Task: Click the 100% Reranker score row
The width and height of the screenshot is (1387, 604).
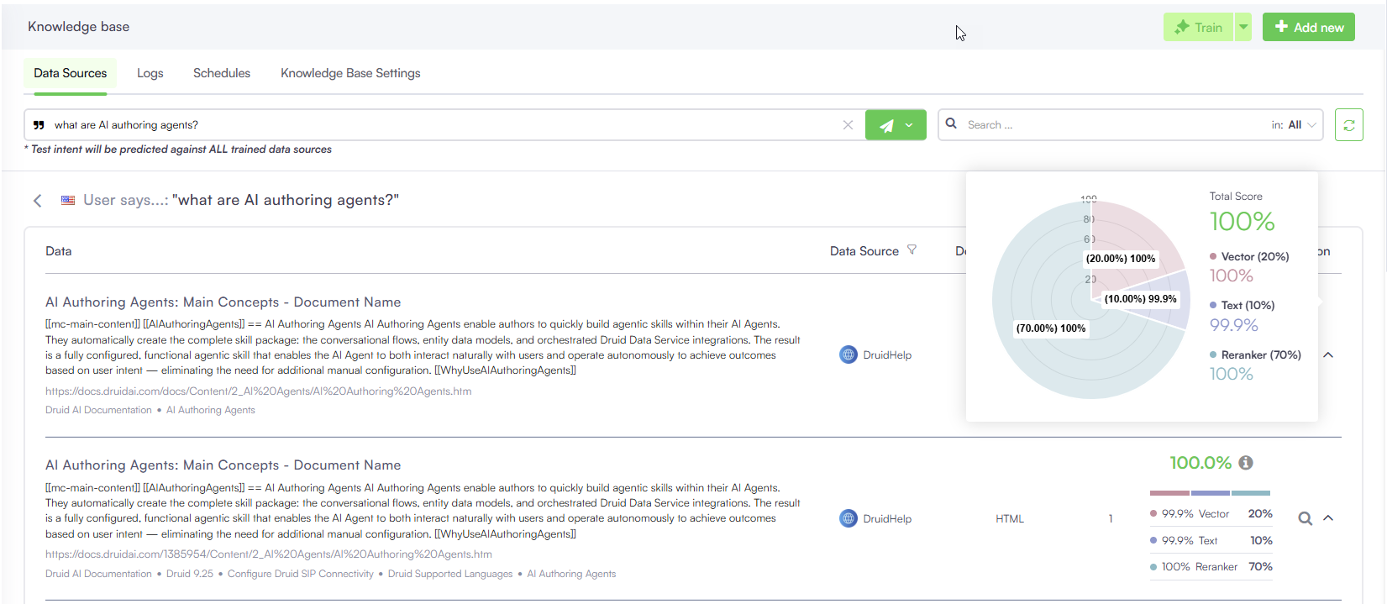Action: (1211, 567)
